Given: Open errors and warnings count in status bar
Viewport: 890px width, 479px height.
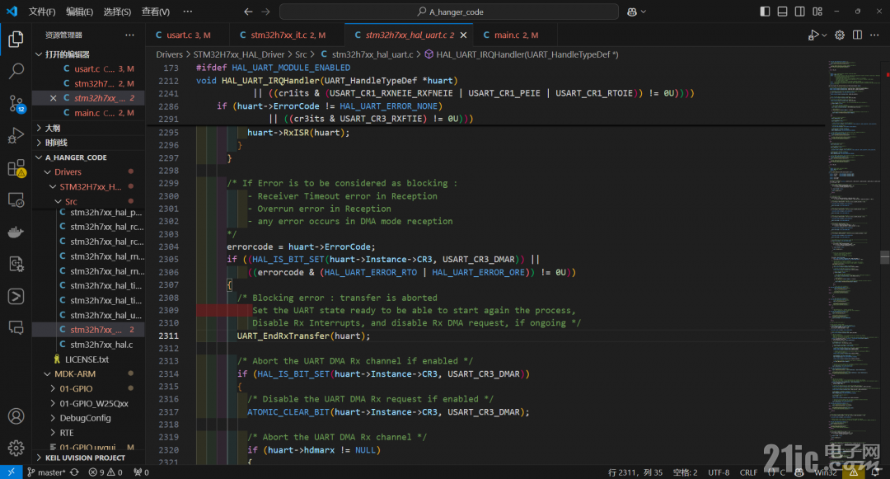Looking at the screenshot, I should (105, 472).
